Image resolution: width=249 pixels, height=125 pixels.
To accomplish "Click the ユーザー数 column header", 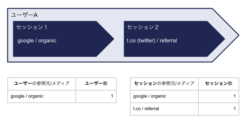I will [x=96, y=84].
